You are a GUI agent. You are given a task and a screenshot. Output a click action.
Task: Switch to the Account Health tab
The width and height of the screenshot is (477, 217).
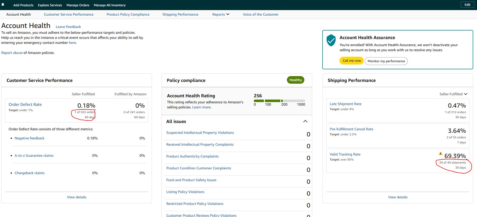click(18, 14)
